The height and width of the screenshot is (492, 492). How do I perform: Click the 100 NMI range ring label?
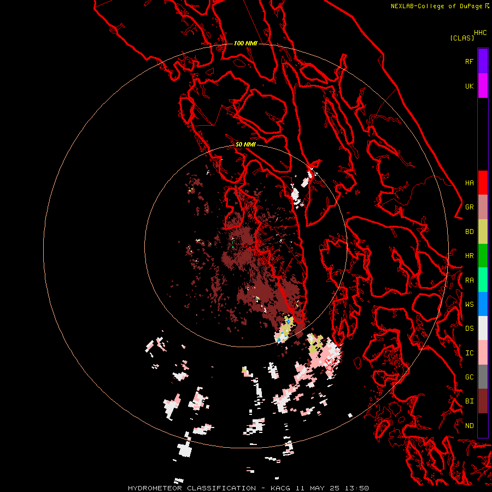pos(245,43)
